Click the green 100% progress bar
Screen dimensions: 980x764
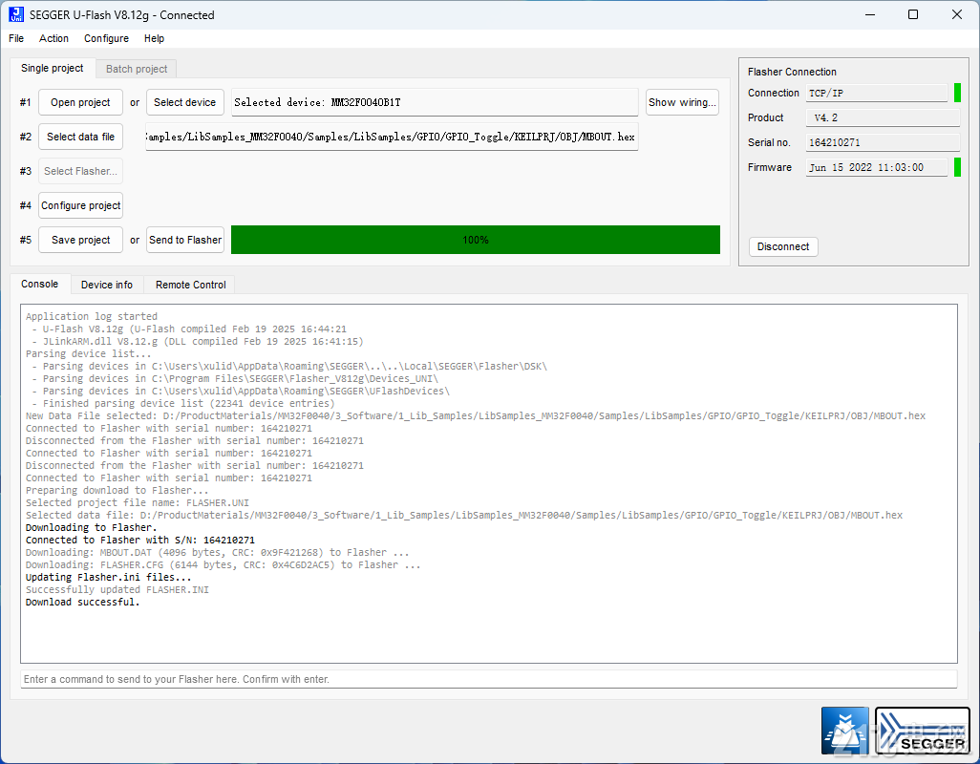pos(476,240)
